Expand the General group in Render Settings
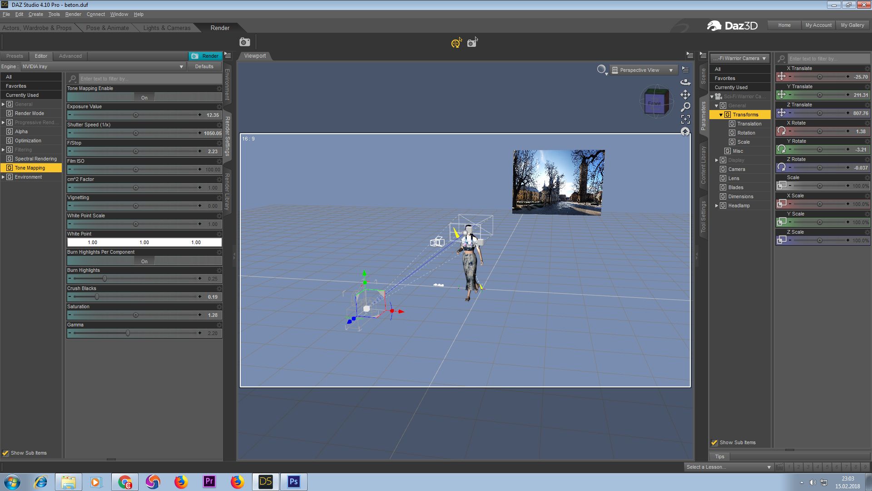Viewport: 872px width, 491px height. (3, 104)
